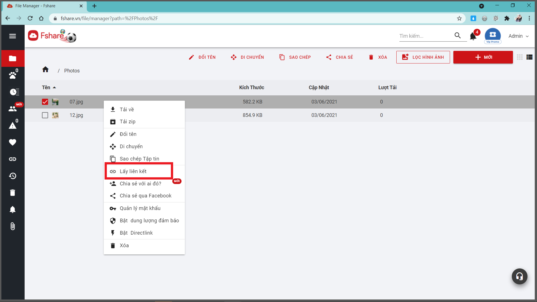Expand the Admin account dropdown

518,36
